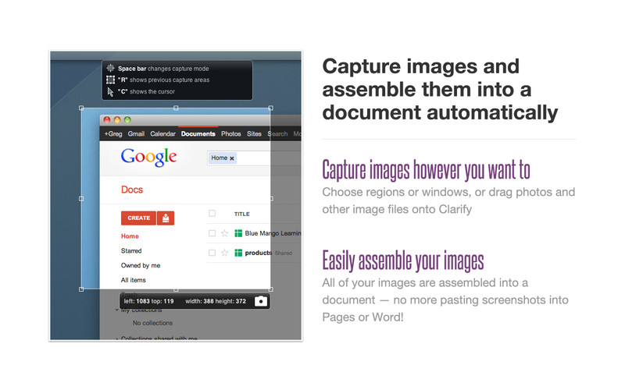This screenshot has height=390, width=625.
Task: Select Starred in the Docs sidebar
Action: coord(131,250)
